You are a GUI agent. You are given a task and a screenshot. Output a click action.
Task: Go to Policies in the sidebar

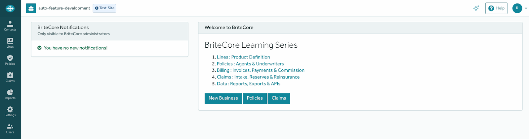pos(10,60)
